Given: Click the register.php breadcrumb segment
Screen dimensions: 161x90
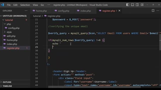Looking at the screenshot, I should [54, 16].
